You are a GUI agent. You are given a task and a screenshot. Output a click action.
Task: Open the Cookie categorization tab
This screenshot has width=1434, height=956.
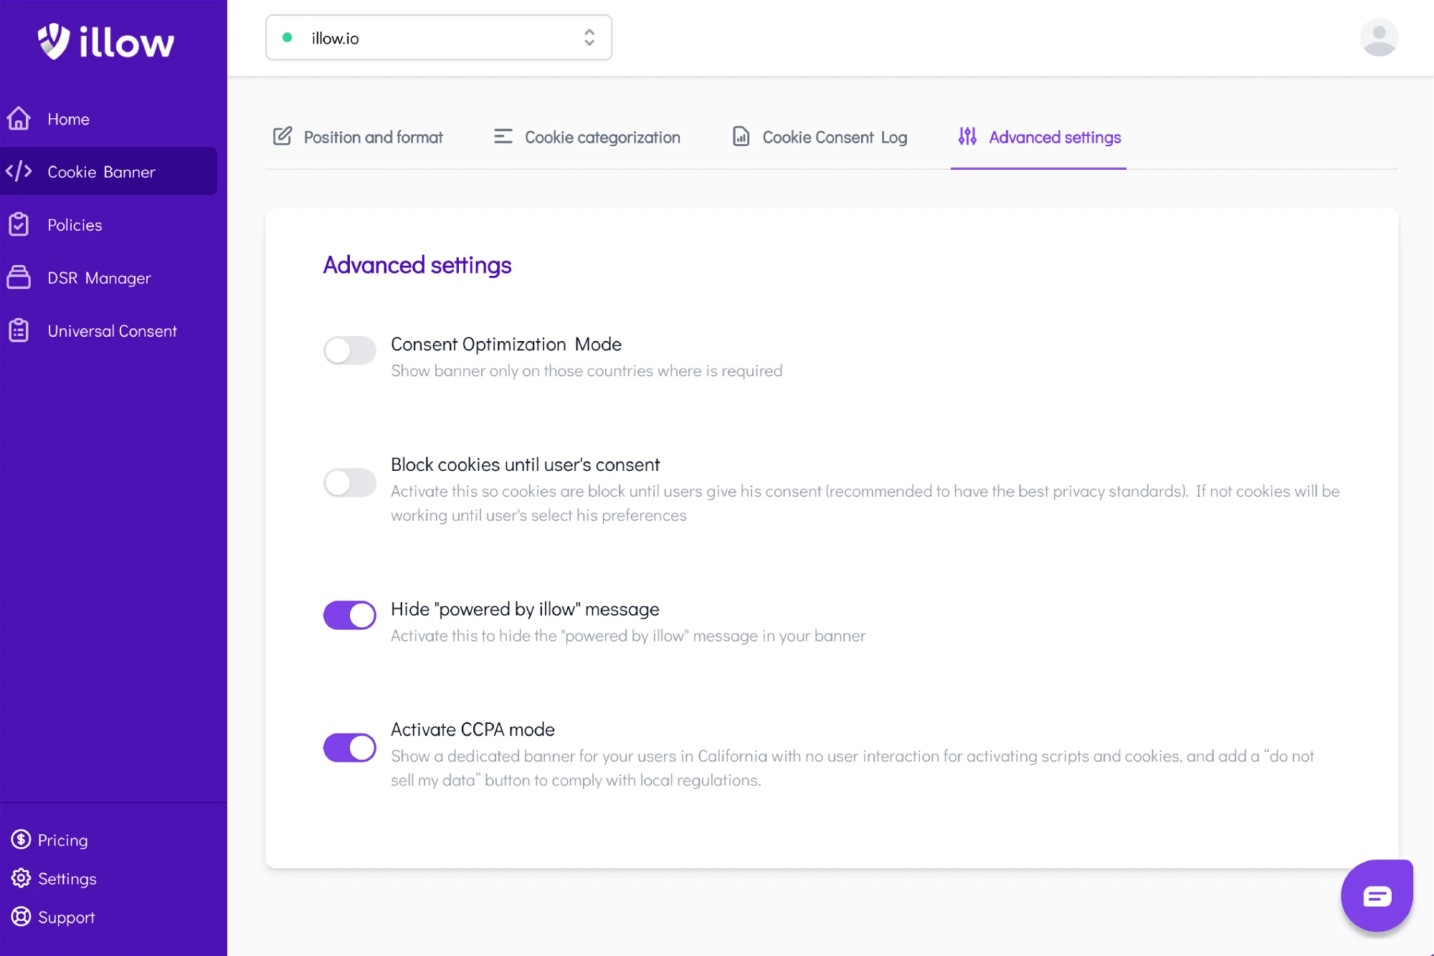click(x=587, y=137)
